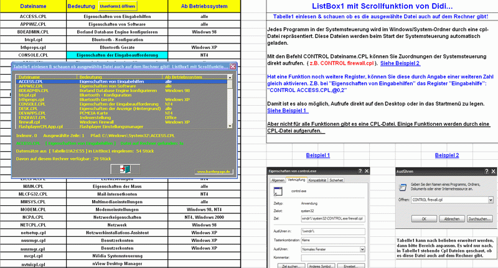The height and width of the screenshot is (268, 498).
Task: Click the exit door icon in the UserForm
Action: [x=125, y=169]
